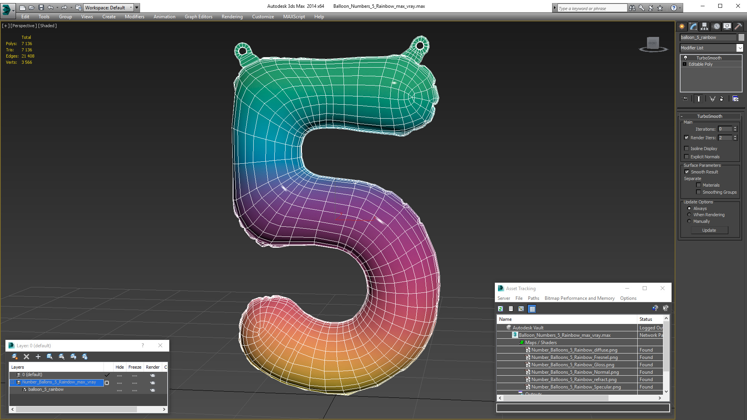Switch to the Utilities hammer tab
This screenshot has width=747, height=420.
pos(738,26)
